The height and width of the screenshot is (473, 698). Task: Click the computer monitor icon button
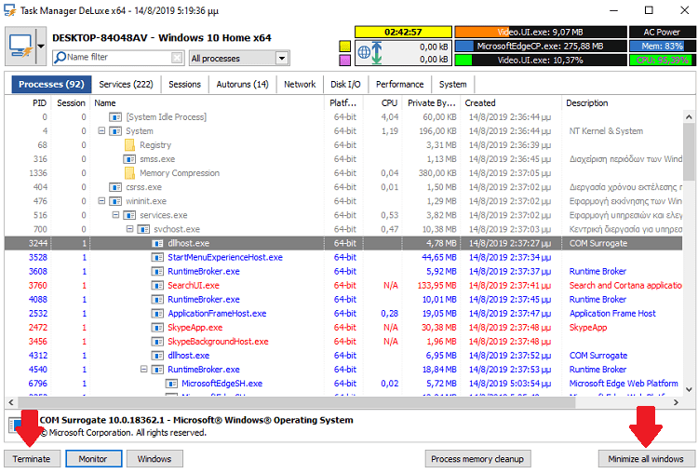click(20, 47)
